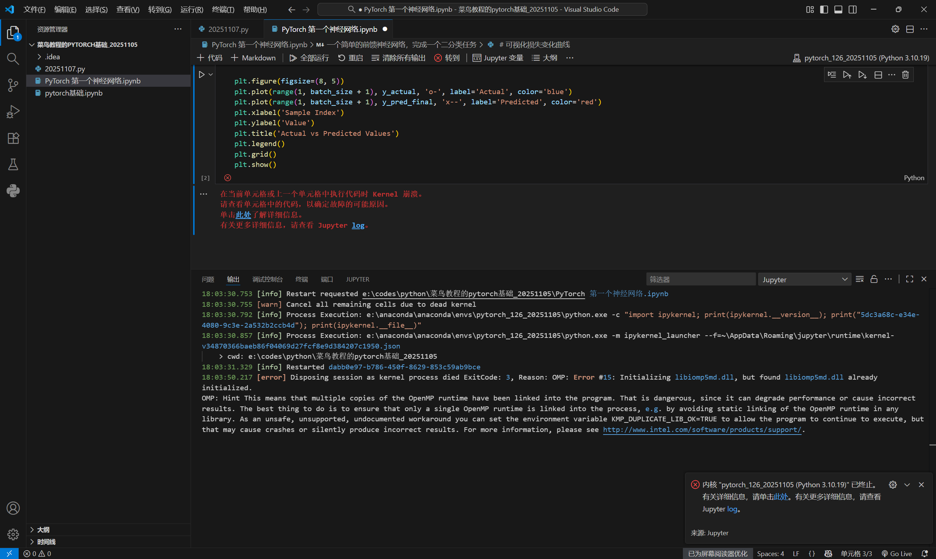Delete the current notebook cell
The image size is (936, 559).
[x=906, y=75]
